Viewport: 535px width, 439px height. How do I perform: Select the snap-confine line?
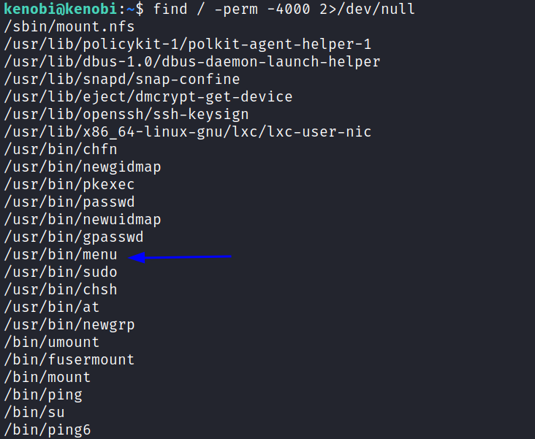pos(122,80)
